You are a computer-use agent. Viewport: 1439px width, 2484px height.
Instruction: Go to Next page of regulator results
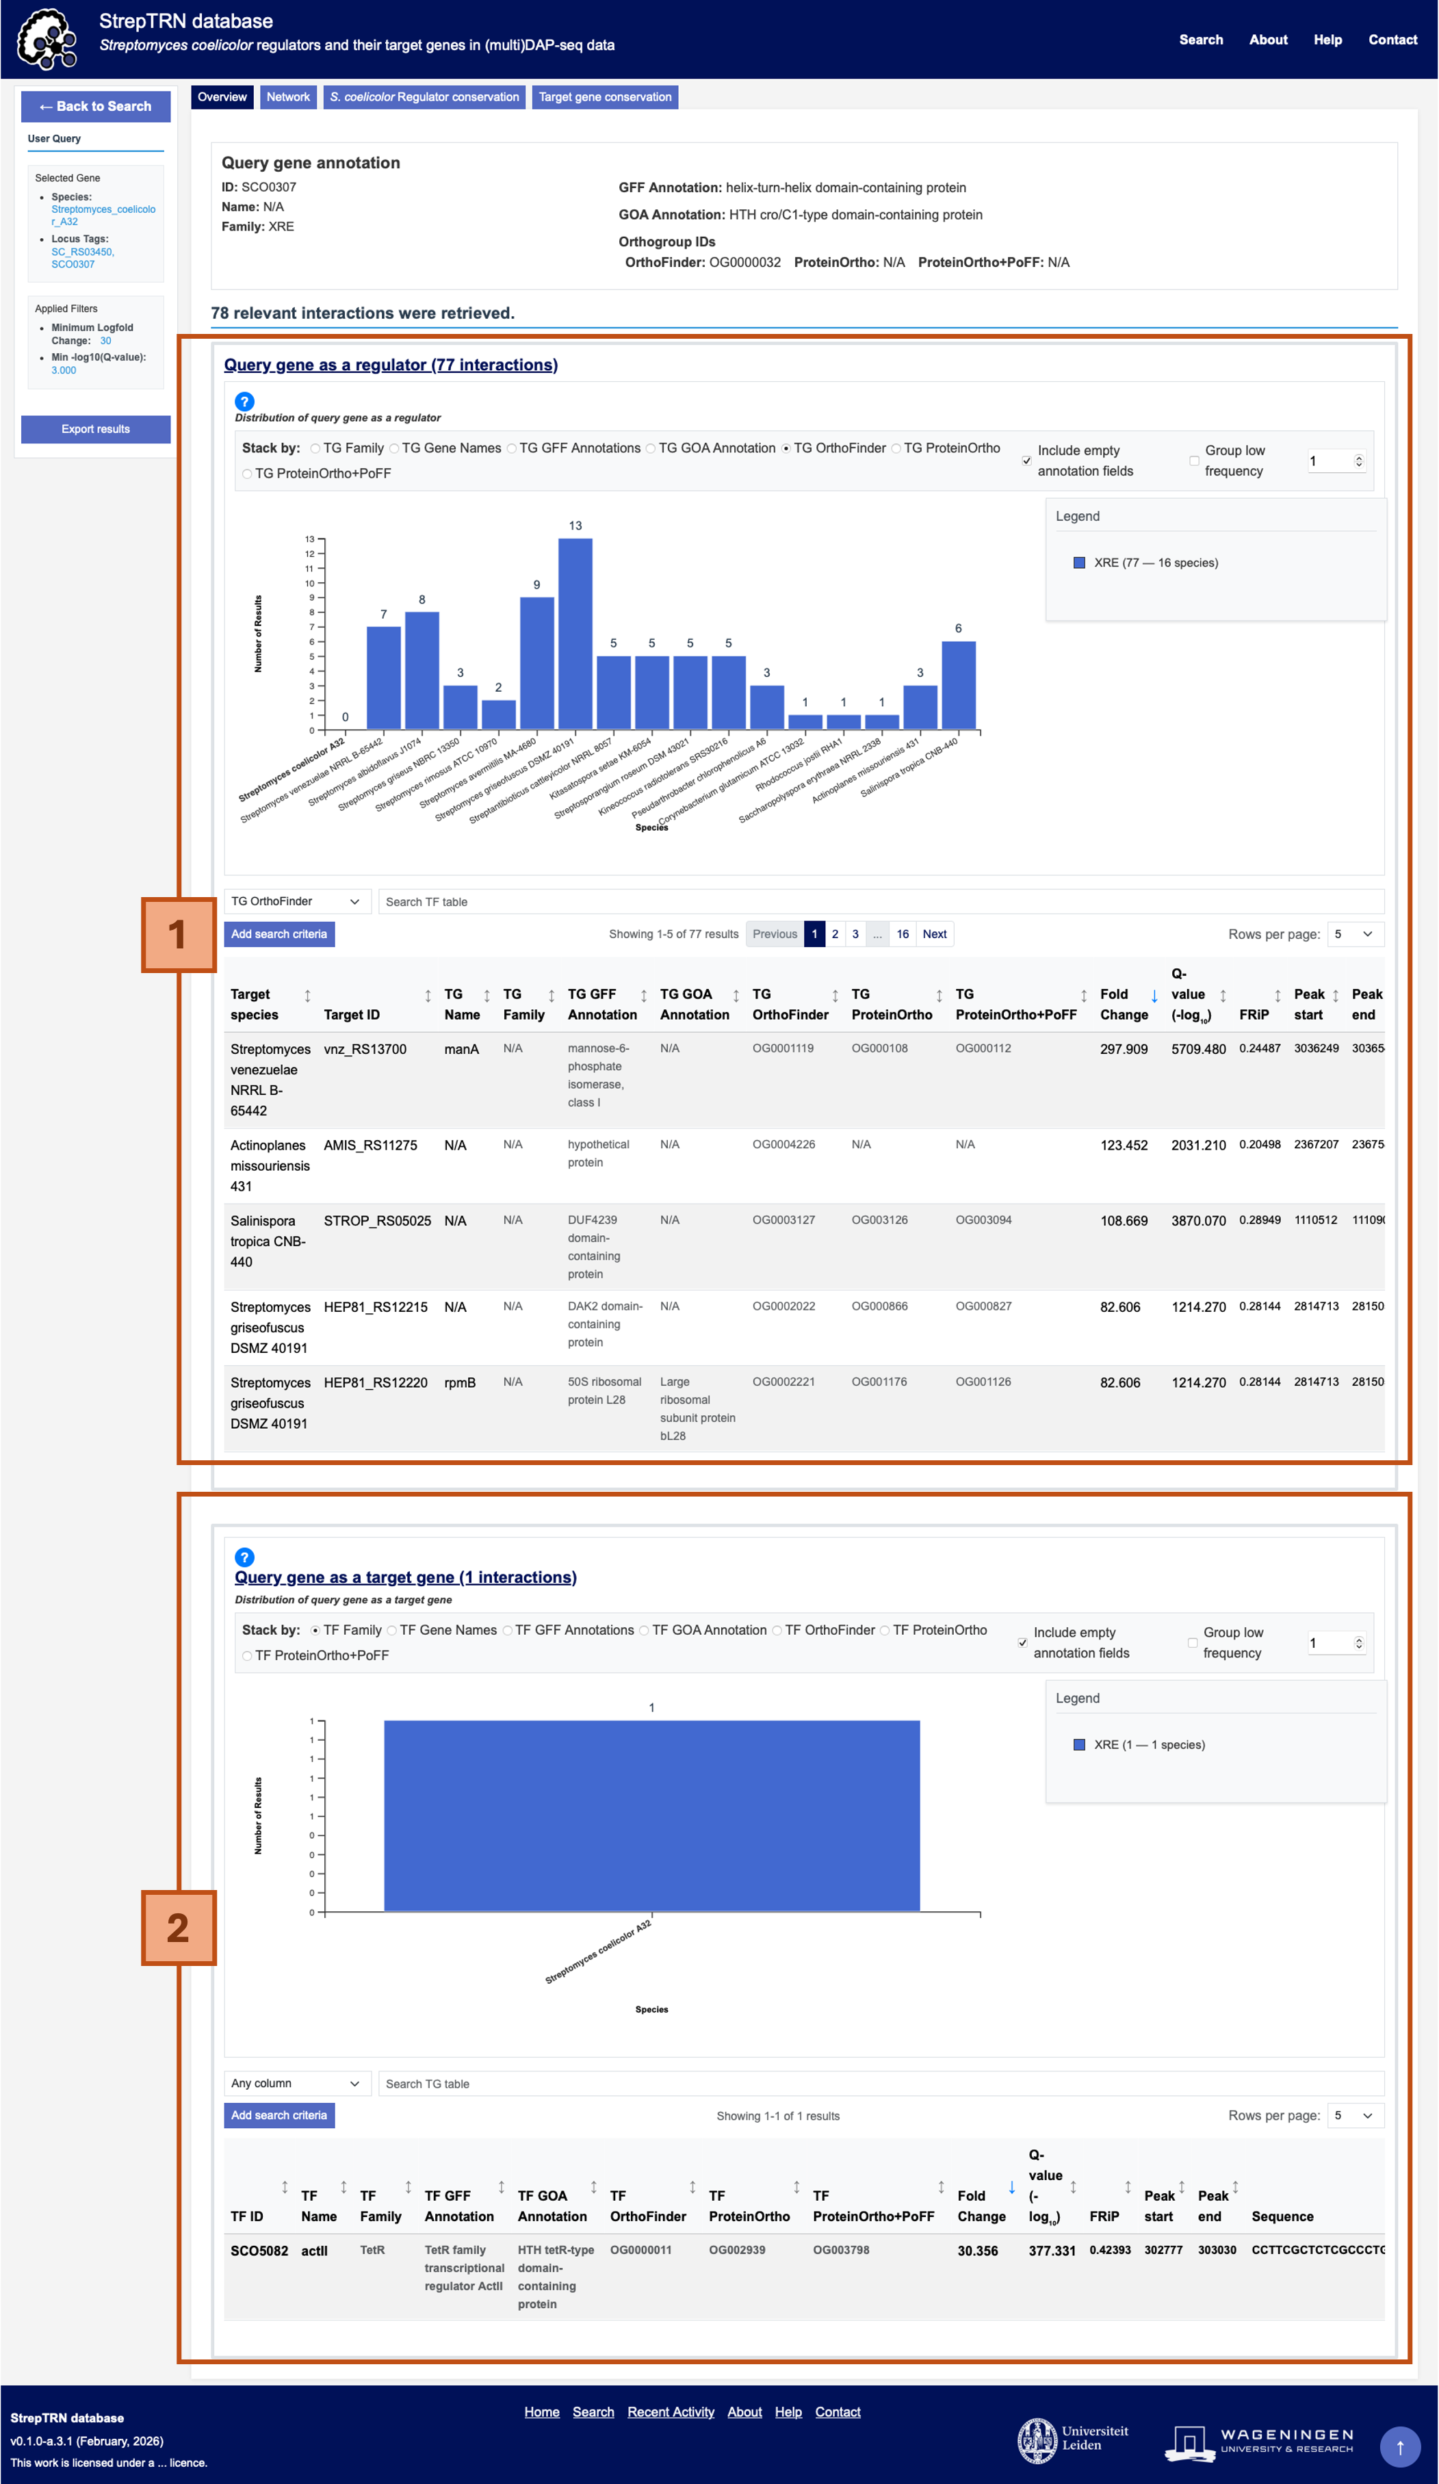(x=935, y=935)
